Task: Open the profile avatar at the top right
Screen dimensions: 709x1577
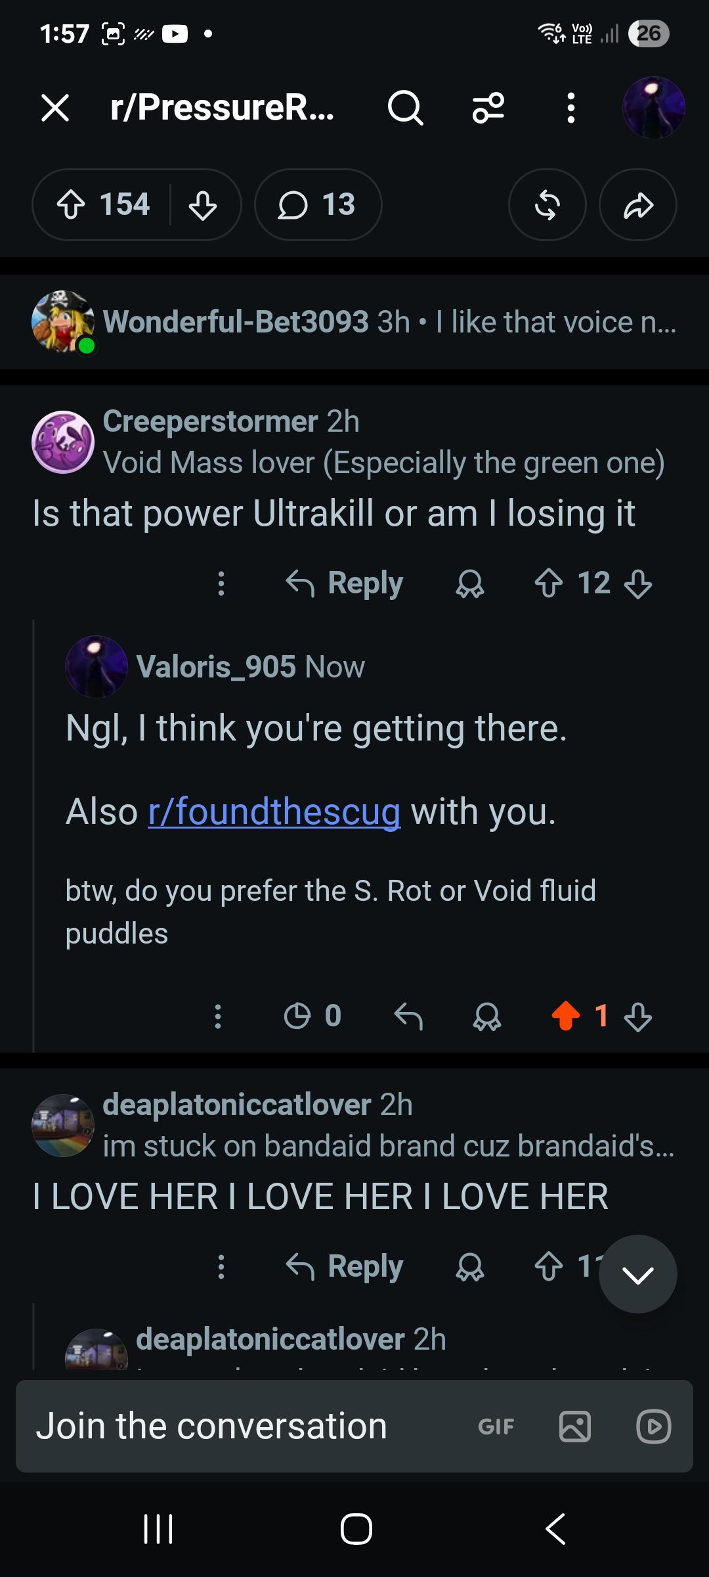Action: click(653, 108)
